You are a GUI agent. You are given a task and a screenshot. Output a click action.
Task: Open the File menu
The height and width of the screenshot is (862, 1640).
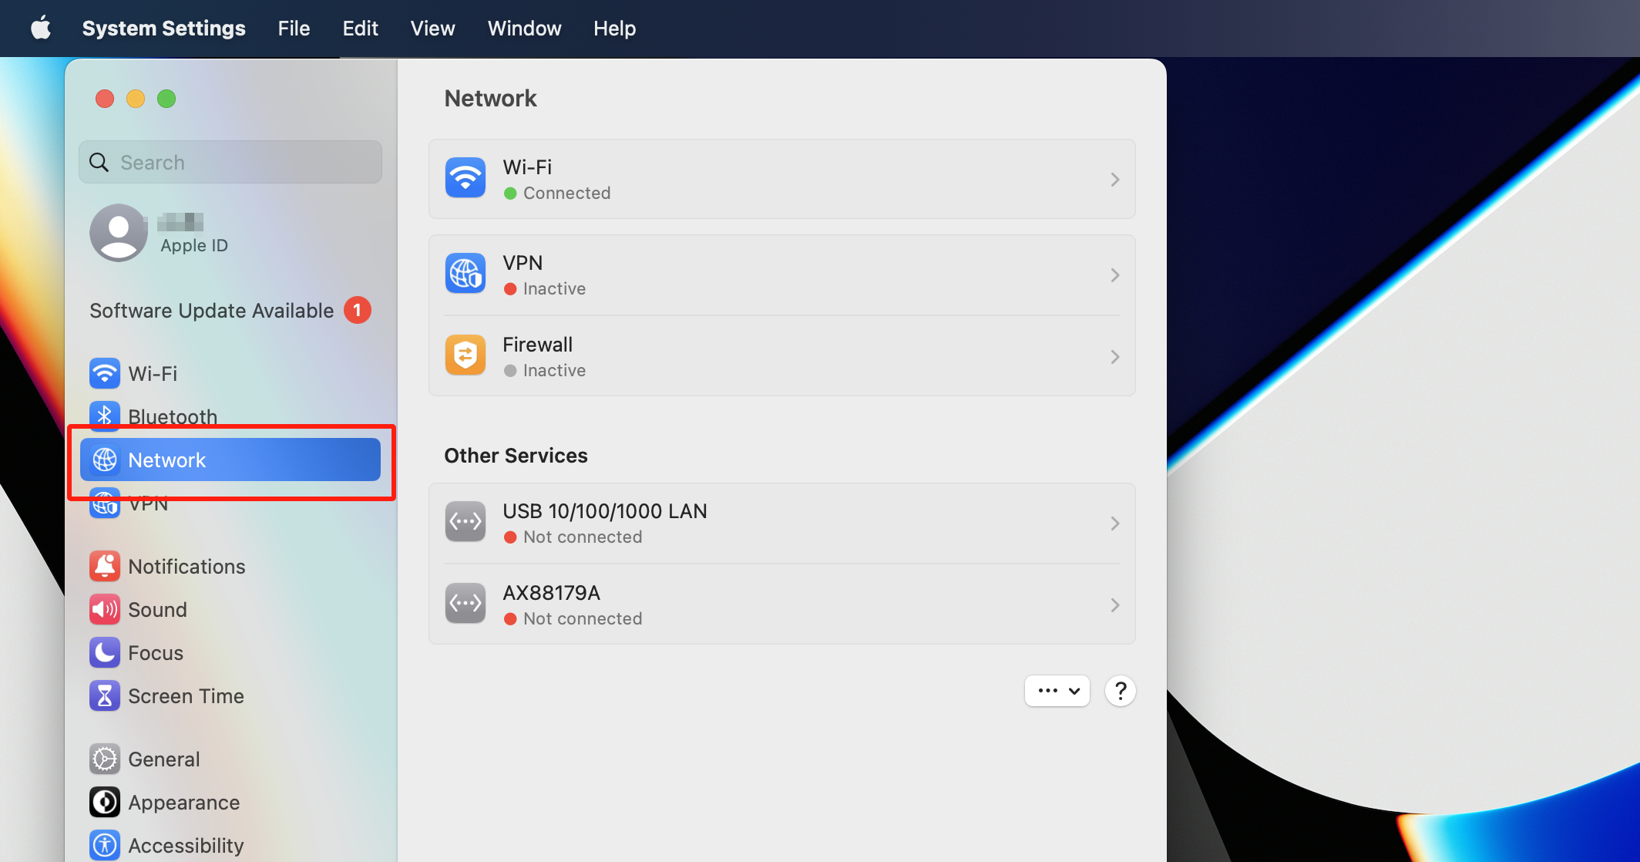pyautogui.click(x=294, y=29)
